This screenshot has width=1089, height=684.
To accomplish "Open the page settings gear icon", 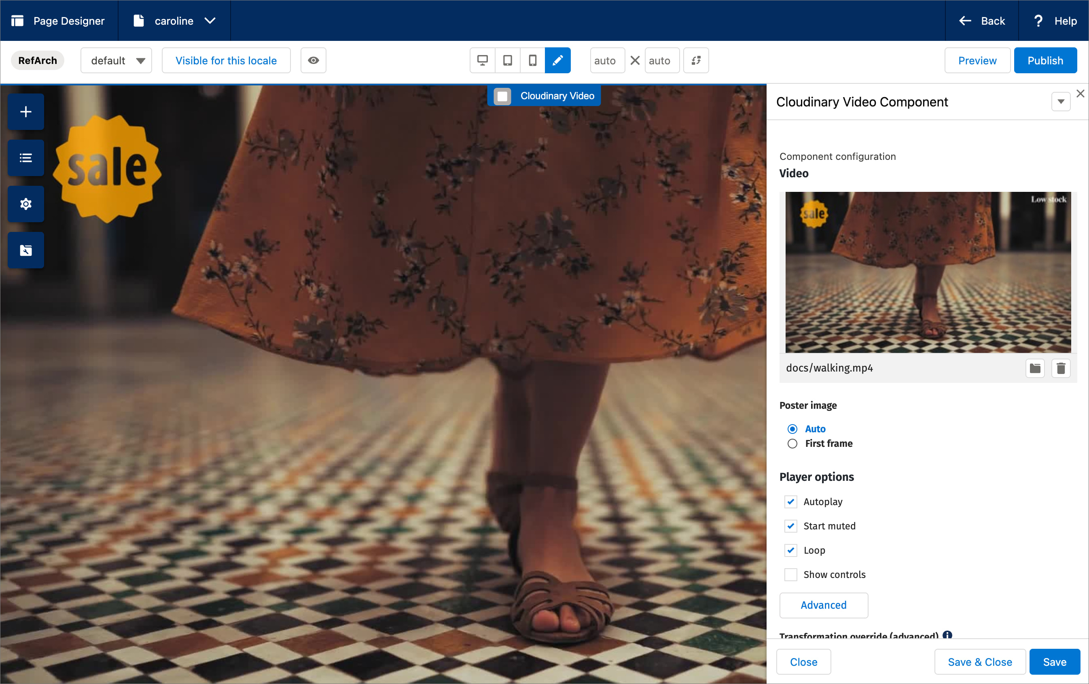I will 26,204.
